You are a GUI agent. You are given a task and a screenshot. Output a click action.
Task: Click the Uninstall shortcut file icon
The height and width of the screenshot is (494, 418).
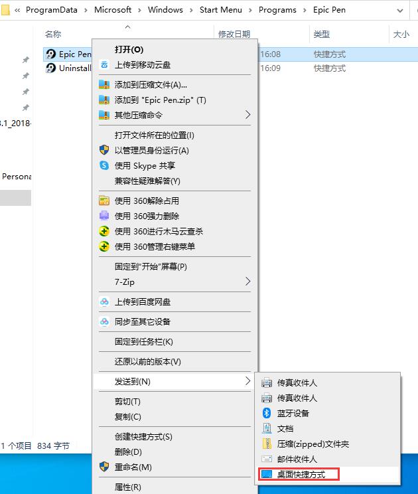coord(50,68)
